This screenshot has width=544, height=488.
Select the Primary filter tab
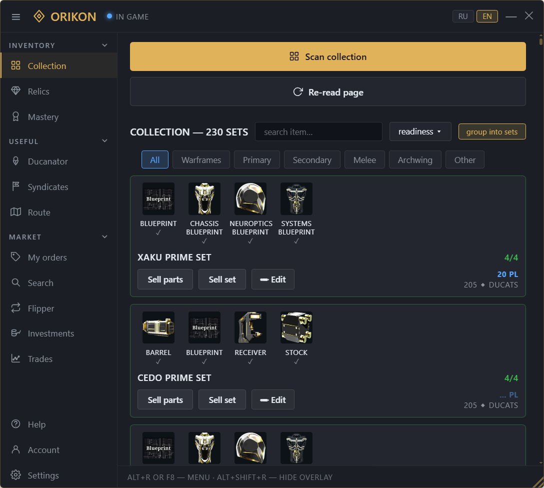click(257, 159)
